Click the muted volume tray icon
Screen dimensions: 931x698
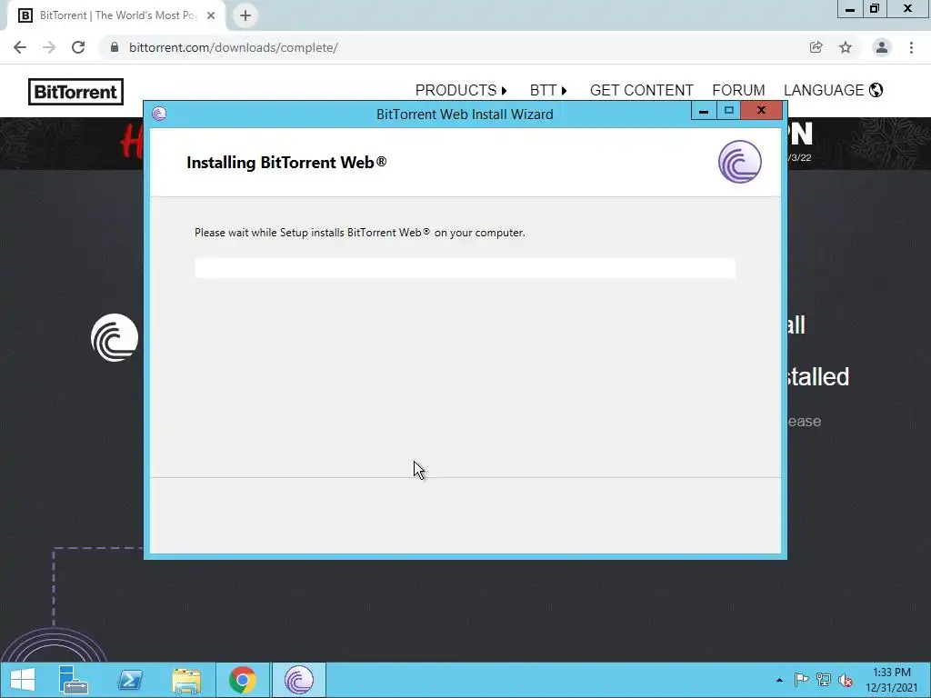tap(846, 680)
